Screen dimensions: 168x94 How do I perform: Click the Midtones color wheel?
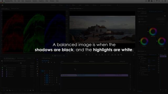153,32
